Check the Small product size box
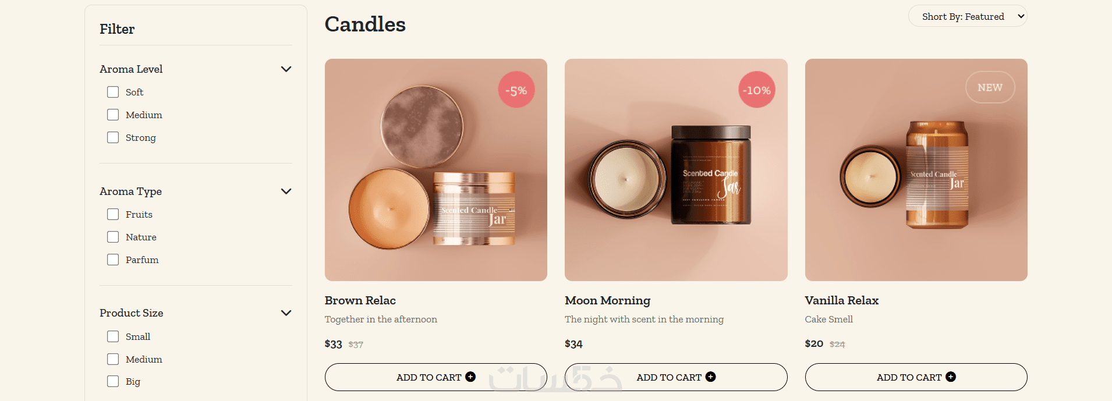The height and width of the screenshot is (401, 1112). (113, 336)
